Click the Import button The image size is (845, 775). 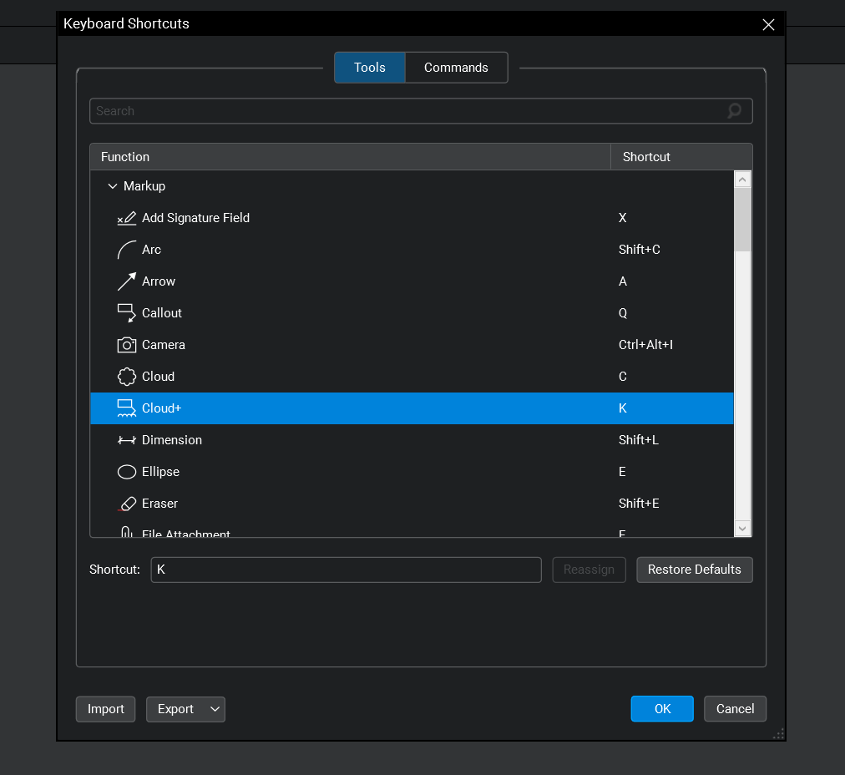[105, 709]
